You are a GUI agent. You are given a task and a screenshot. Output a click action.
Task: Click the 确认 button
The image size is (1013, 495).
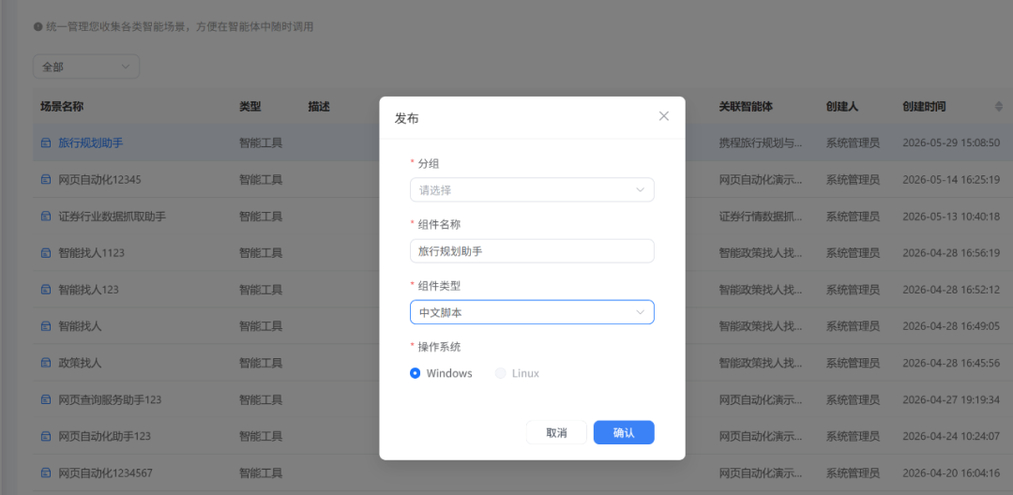[x=624, y=432]
